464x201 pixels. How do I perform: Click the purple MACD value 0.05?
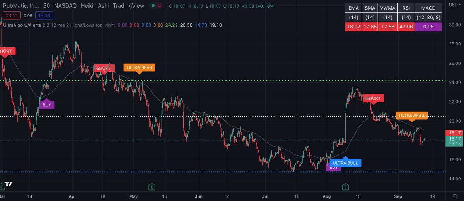coord(429,27)
